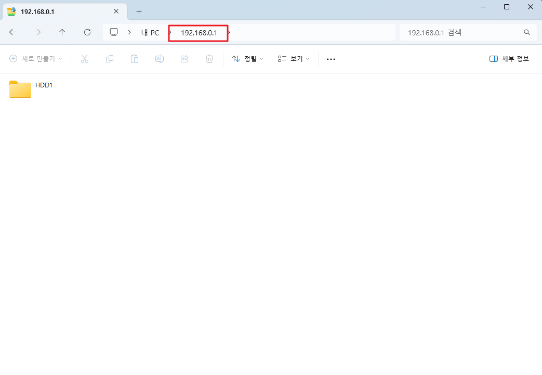542x375 pixels.
Task: Select the Rename icon in the toolbar
Action: [x=159, y=59]
